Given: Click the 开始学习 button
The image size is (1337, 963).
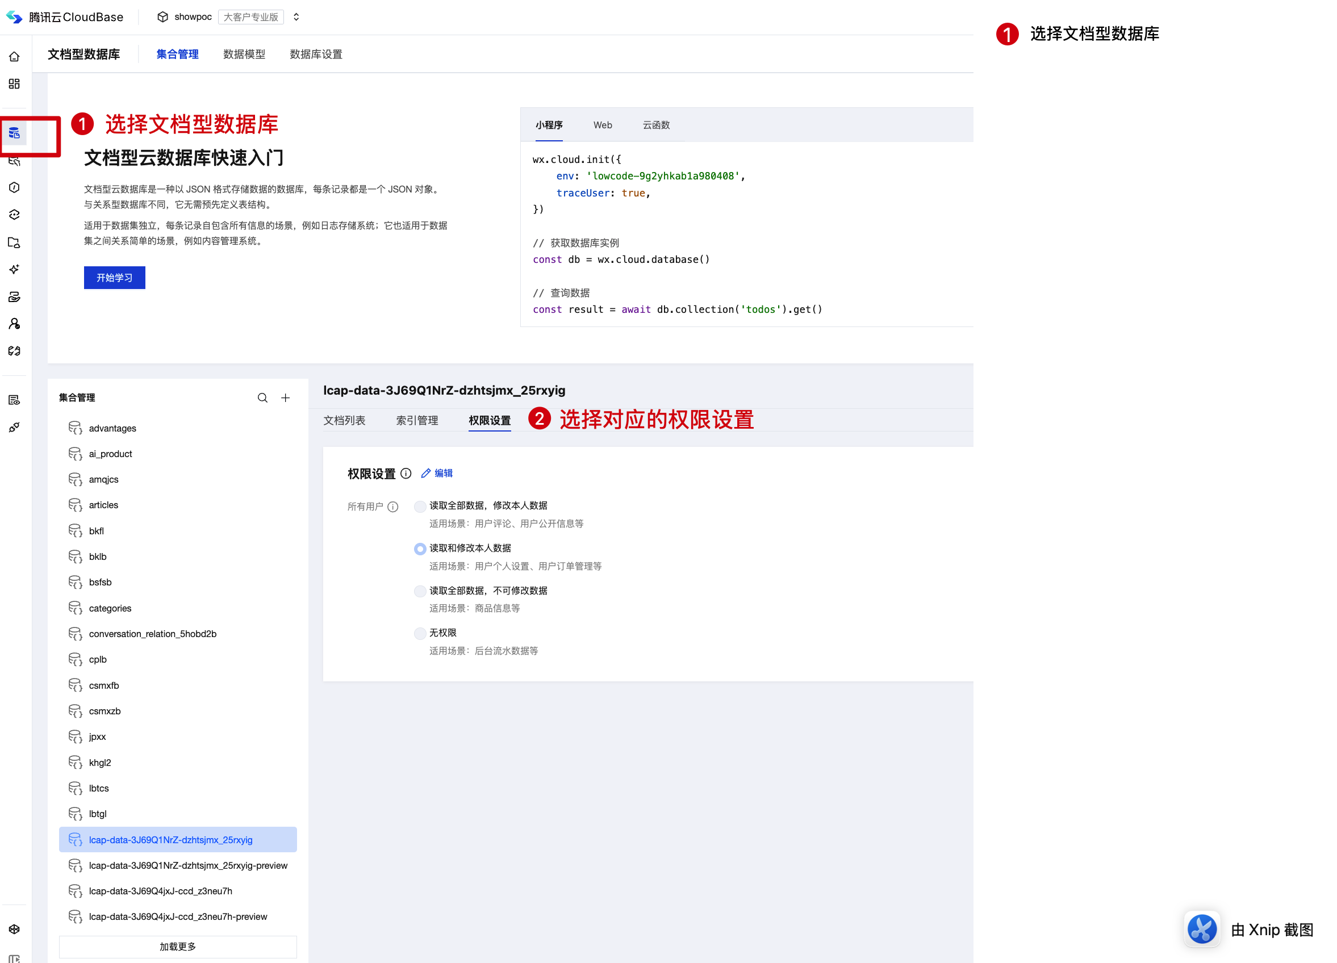Looking at the screenshot, I should [114, 278].
